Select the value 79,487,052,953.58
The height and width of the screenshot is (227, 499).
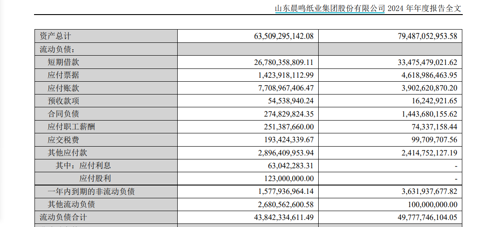(427, 36)
